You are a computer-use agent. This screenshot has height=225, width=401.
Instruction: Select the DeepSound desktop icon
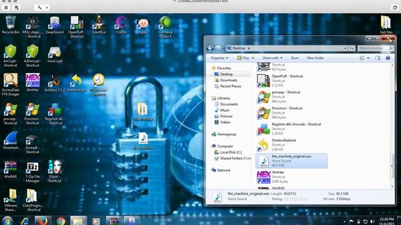[55, 25]
